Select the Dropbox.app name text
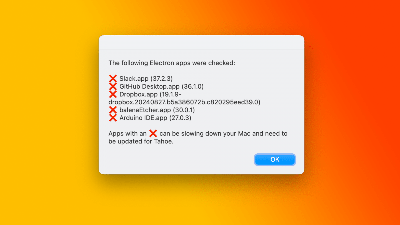 [x=138, y=94]
